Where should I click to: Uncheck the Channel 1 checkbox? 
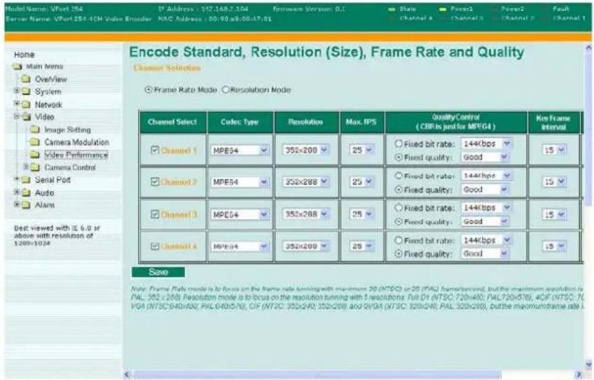click(x=155, y=150)
